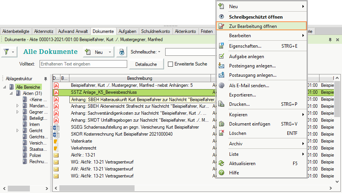Expand the Gericht tree node
The image size is (342, 193).
(x=17, y=131)
